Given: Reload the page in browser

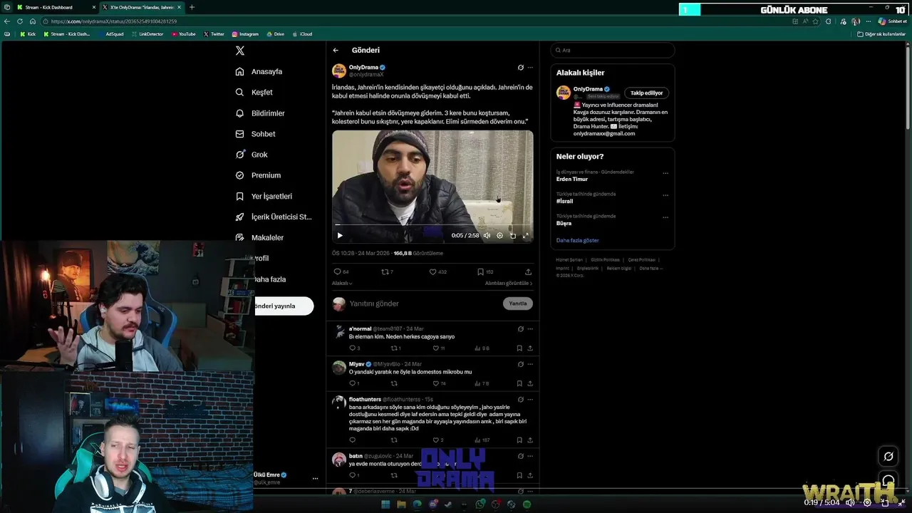Looking at the screenshot, I should click(x=19, y=21).
